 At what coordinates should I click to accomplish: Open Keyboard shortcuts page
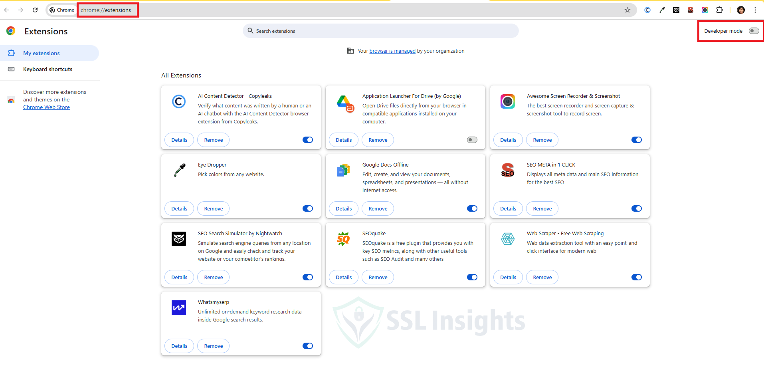[48, 69]
